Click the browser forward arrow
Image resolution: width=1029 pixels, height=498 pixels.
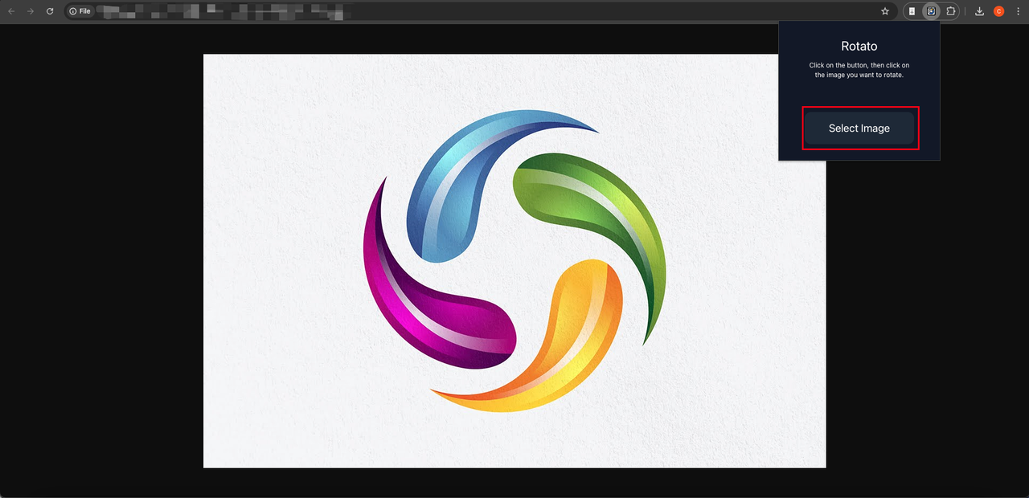pyautogui.click(x=31, y=11)
